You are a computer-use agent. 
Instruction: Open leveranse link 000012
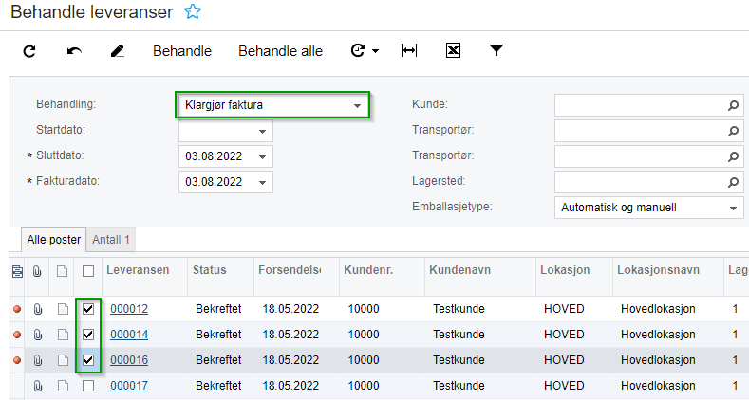point(129,309)
